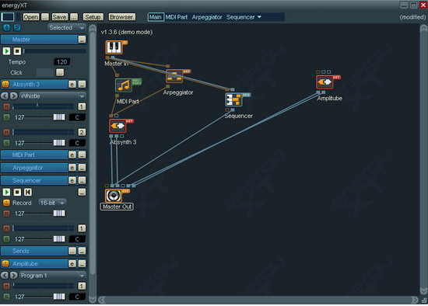The image size is (428, 306).
Task: Switch to the Arpeggiator tab
Action: click(x=207, y=17)
